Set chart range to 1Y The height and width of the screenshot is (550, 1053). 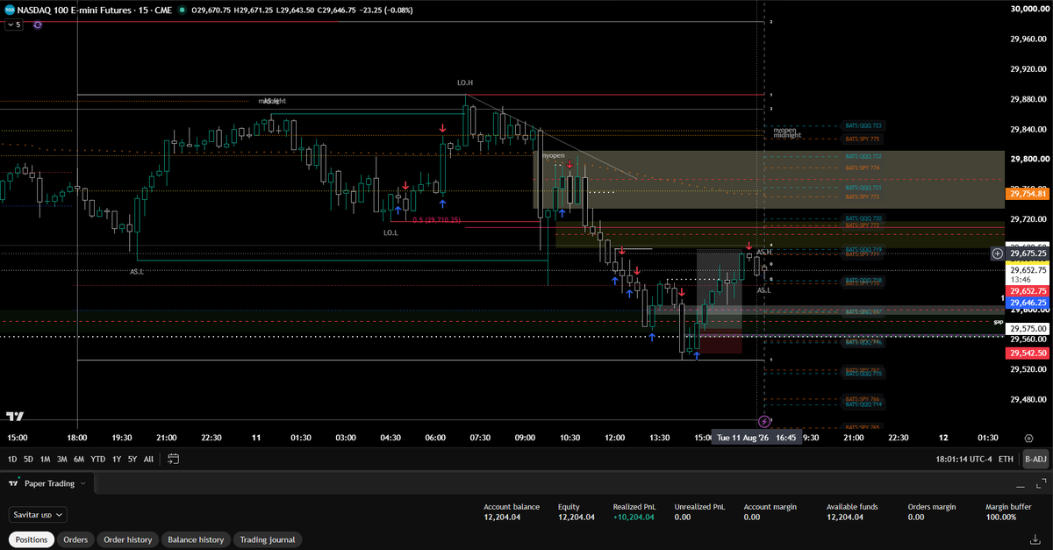tap(115, 459)
